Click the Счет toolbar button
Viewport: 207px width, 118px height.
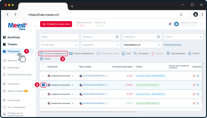point(126,54)
